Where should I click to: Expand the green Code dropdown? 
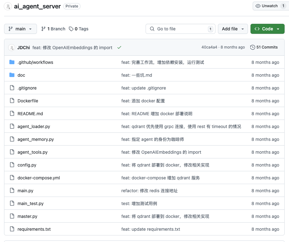[x=267, y=29]
